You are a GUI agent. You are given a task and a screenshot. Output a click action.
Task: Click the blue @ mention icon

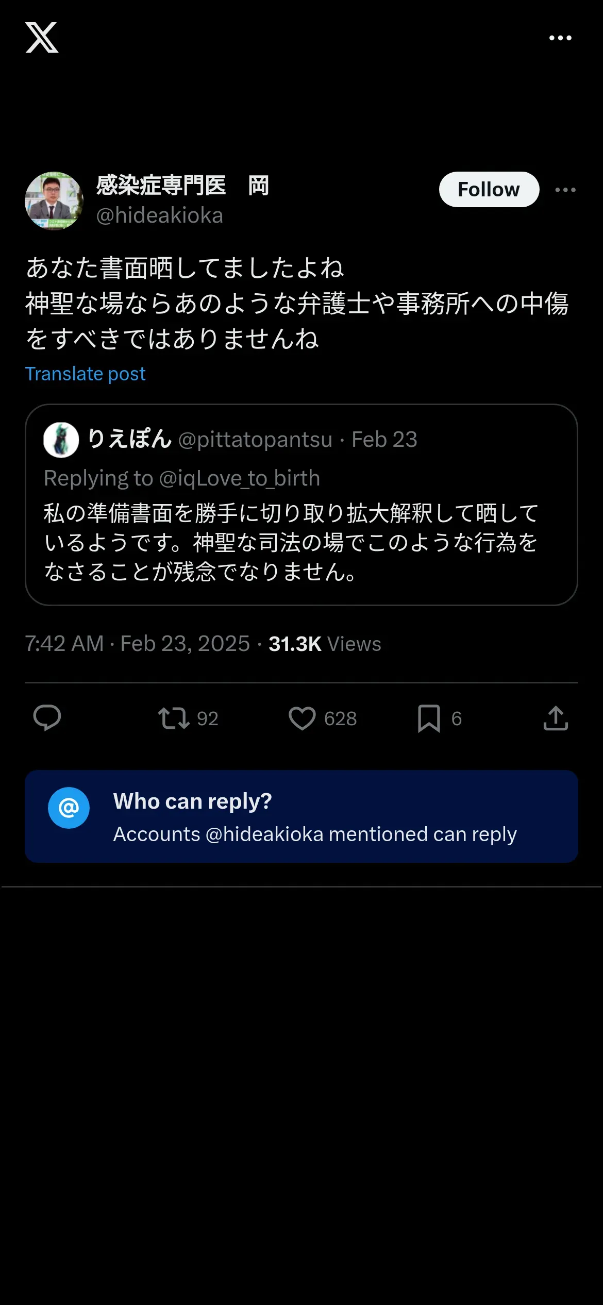[69, 808]
